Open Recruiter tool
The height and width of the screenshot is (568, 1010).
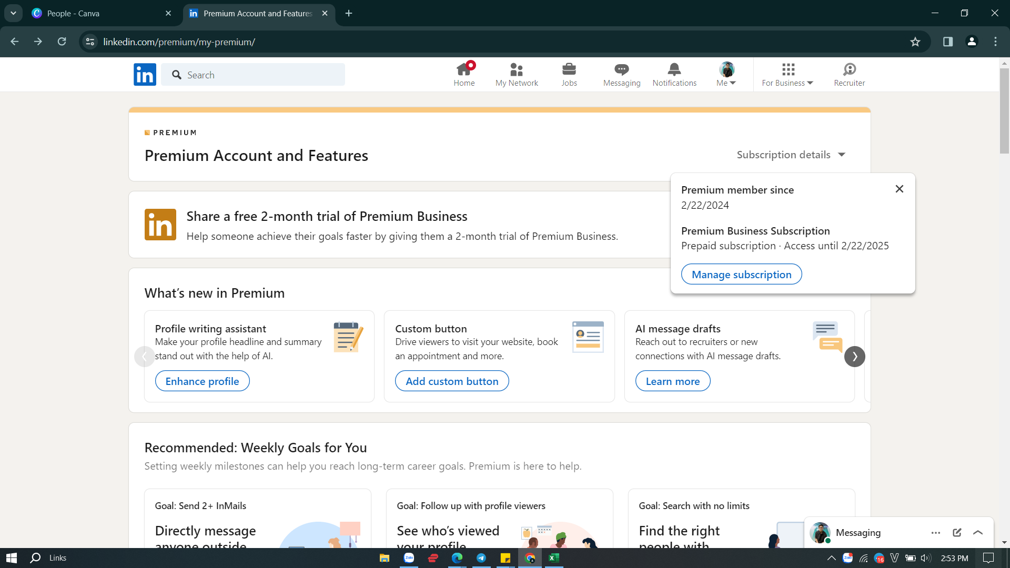point(849,75)
